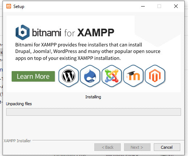Click the Setup window title text
This screenshot has width=189, height=156.
coord(19,7)
